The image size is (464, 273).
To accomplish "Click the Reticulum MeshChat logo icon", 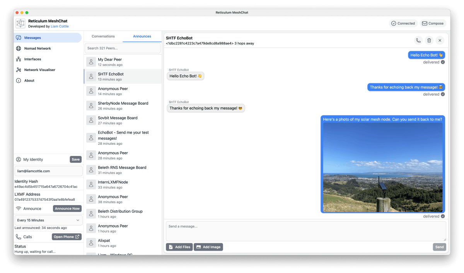I will pyautogui.click(x=20, y=24).
